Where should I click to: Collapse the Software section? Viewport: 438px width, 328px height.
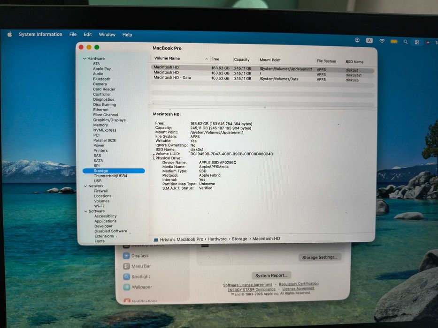[x=86, y=211]
